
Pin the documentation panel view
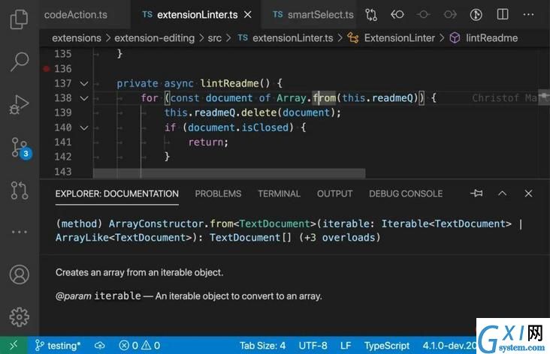click(x=476, y=193)
